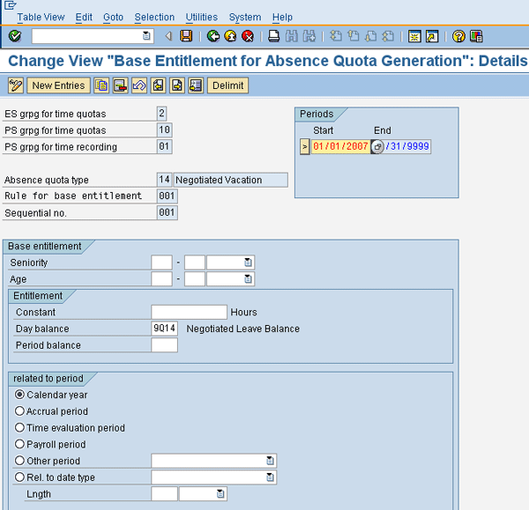The width and height of the screenshot is (529, 510).
Task: Click the Undo Change icon
Action: point(139,85)
